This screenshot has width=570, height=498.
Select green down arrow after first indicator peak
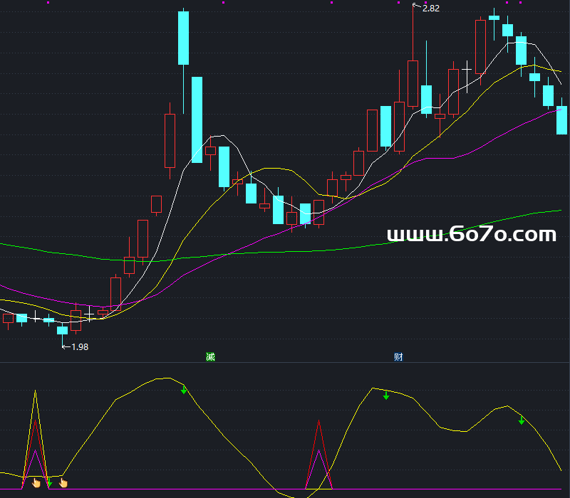(x=184, y=390)
